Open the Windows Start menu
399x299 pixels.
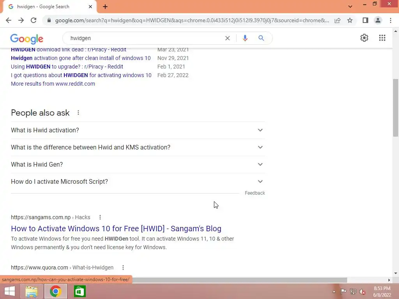(10, 291)
